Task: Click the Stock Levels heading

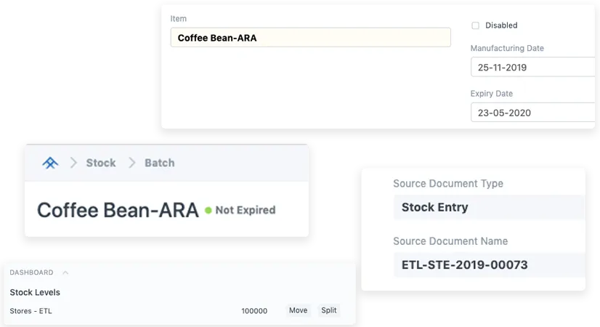Action: click(x=35, y=292)
